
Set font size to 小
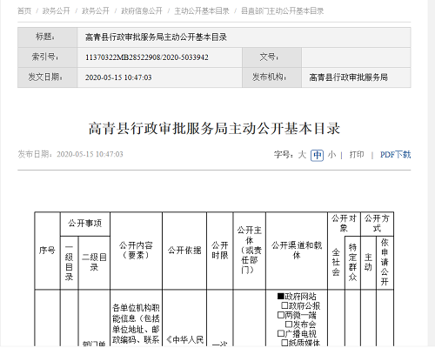[332, 154]
